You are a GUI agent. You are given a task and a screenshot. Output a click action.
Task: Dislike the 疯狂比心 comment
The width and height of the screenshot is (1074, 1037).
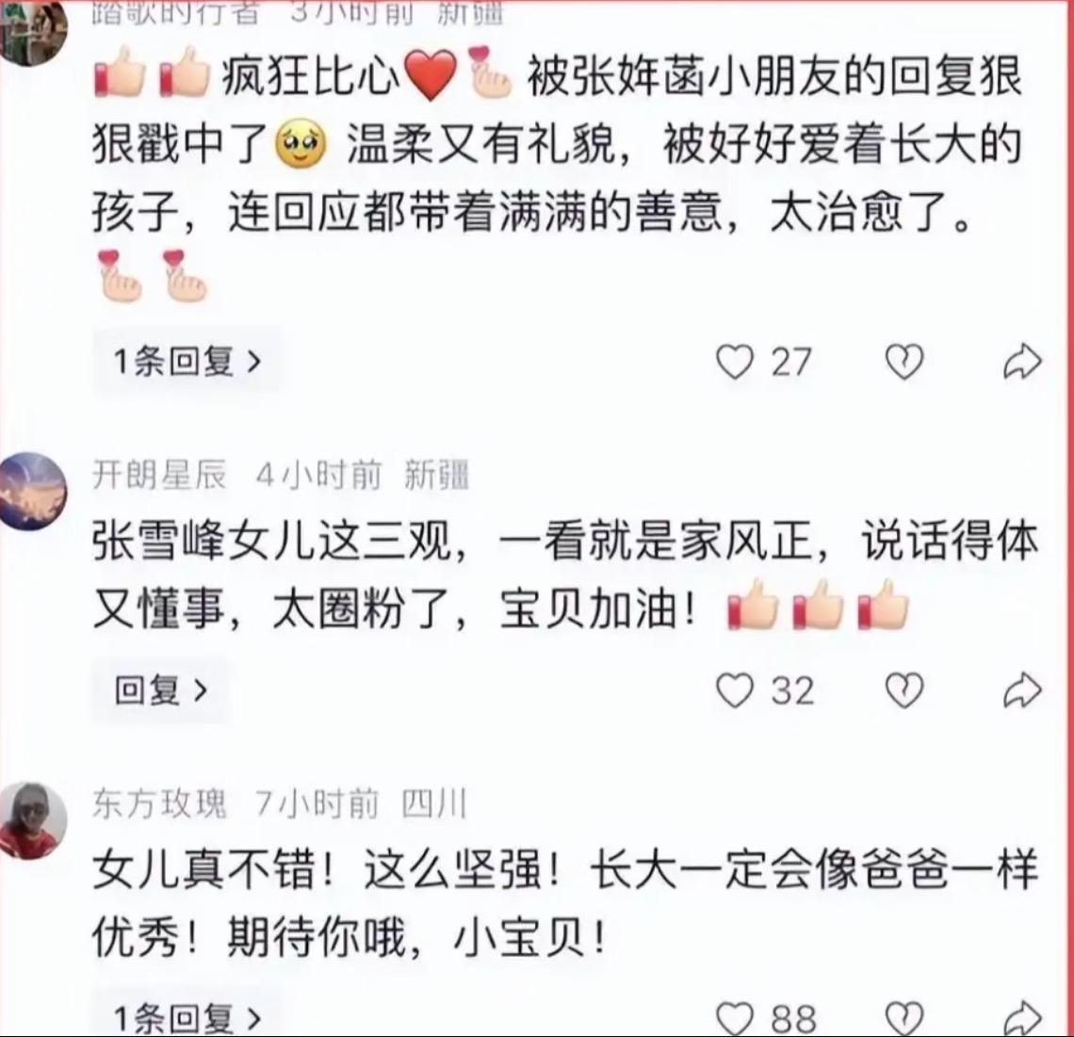tap(904, 362)
